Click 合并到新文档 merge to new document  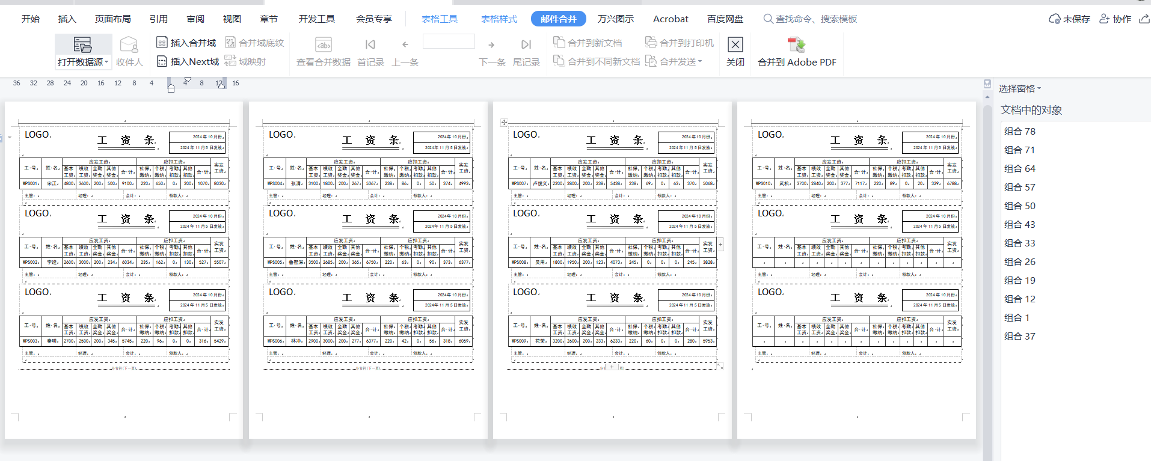588,43
